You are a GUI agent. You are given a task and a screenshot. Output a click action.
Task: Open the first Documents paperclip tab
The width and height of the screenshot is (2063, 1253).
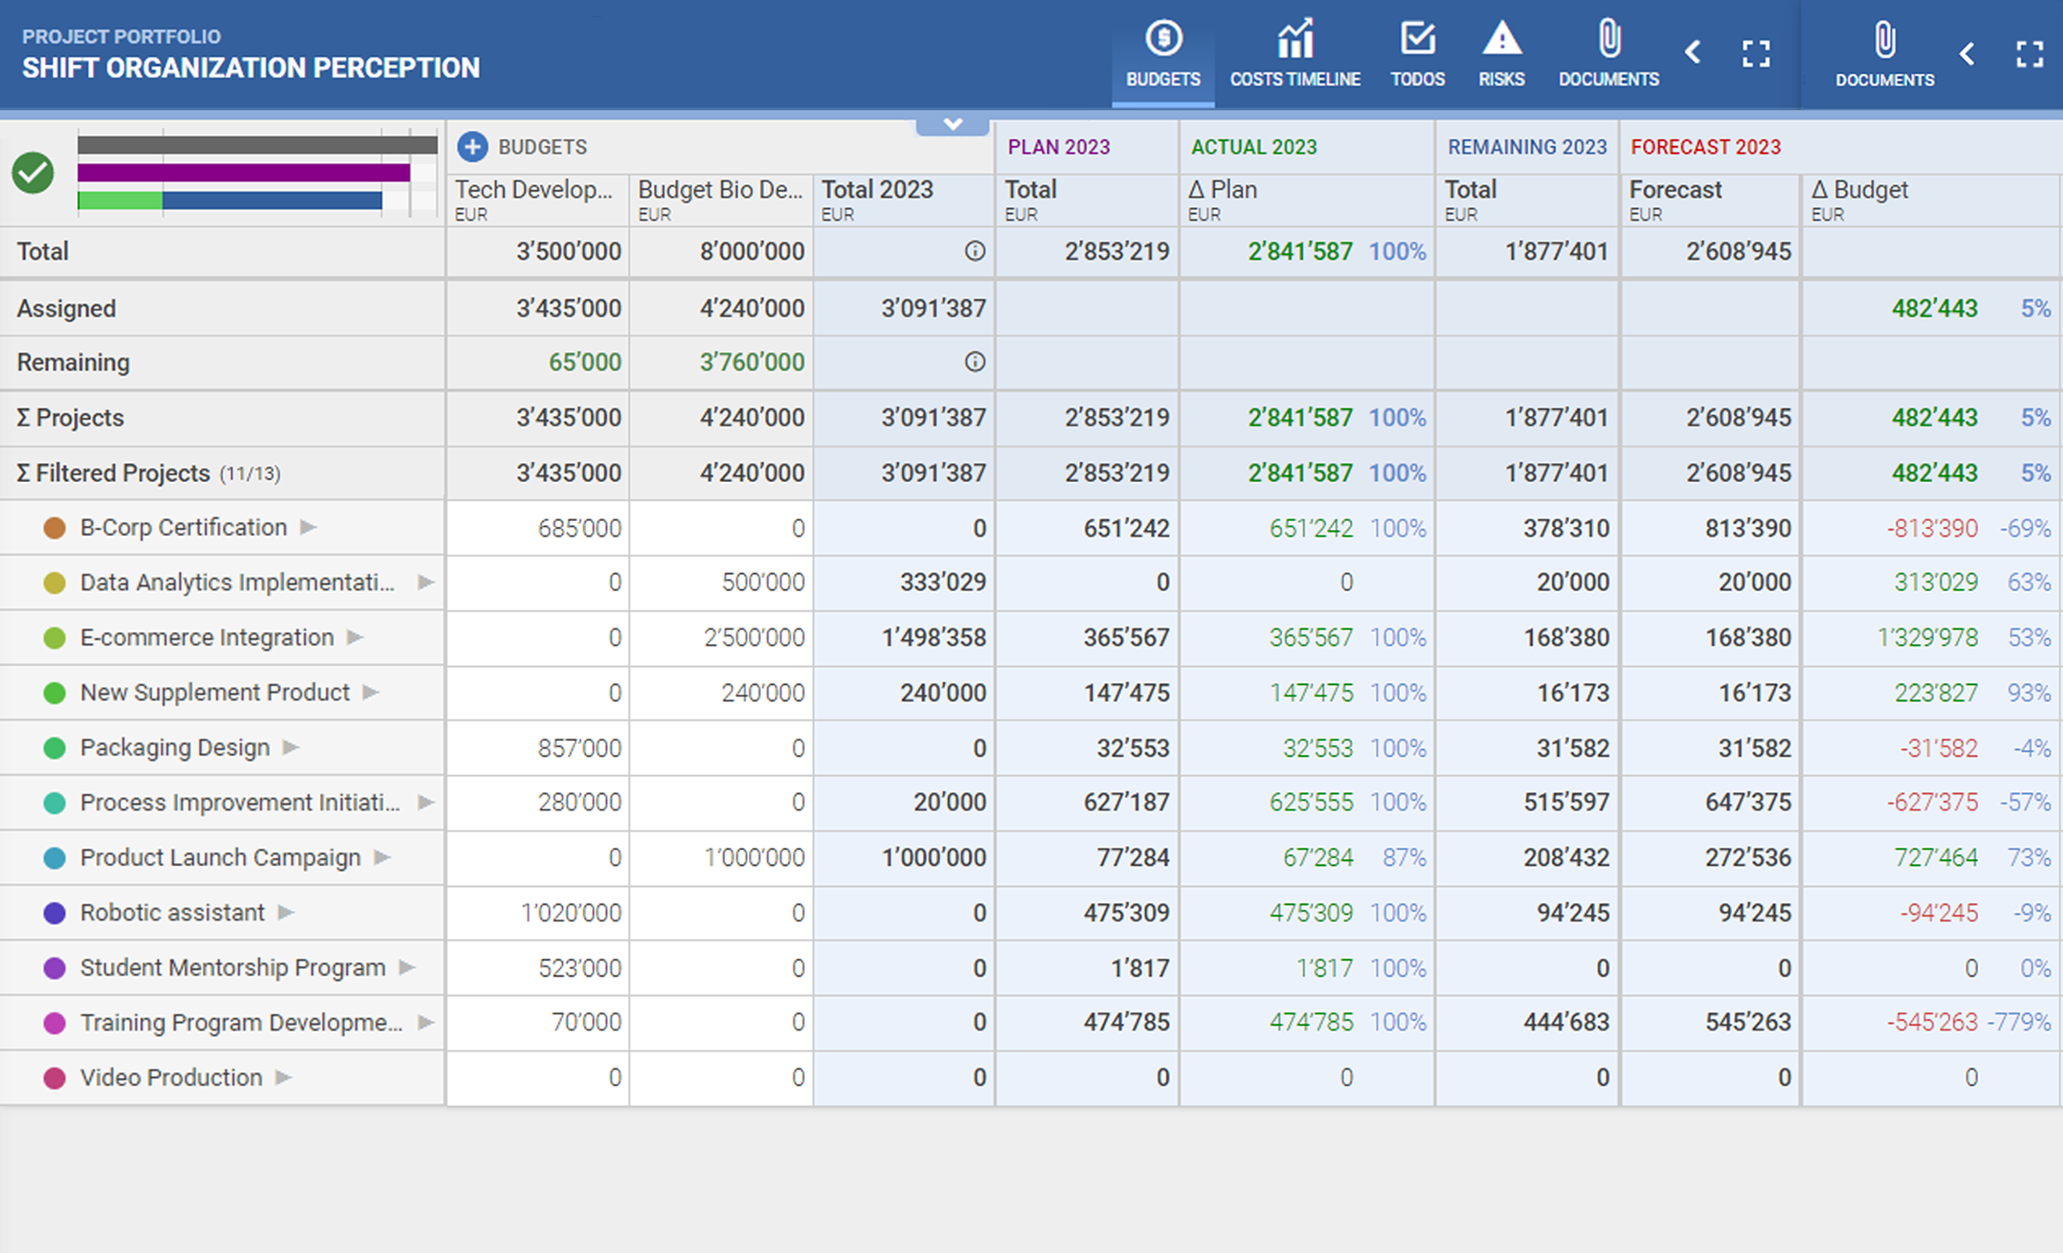point(1608,55)
